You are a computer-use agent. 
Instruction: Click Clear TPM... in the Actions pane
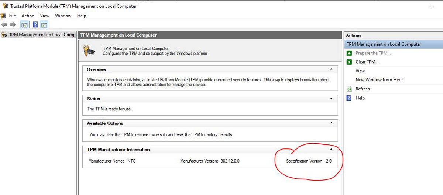(367, 62)
